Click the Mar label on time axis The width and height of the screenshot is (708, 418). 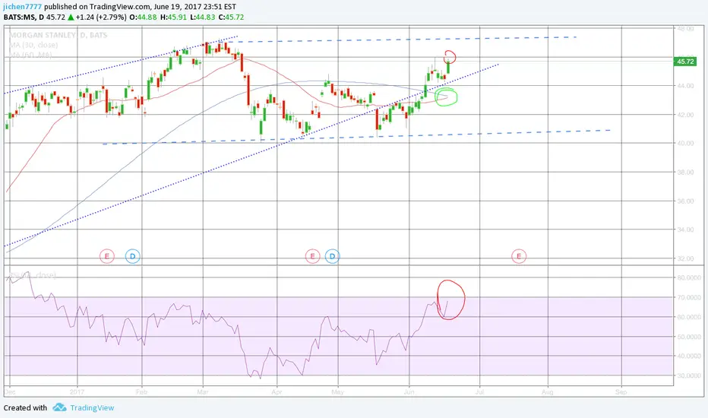[203, 392]
